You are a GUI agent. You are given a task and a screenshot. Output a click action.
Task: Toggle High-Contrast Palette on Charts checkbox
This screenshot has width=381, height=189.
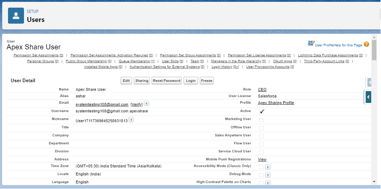click(x=261, y=183)
